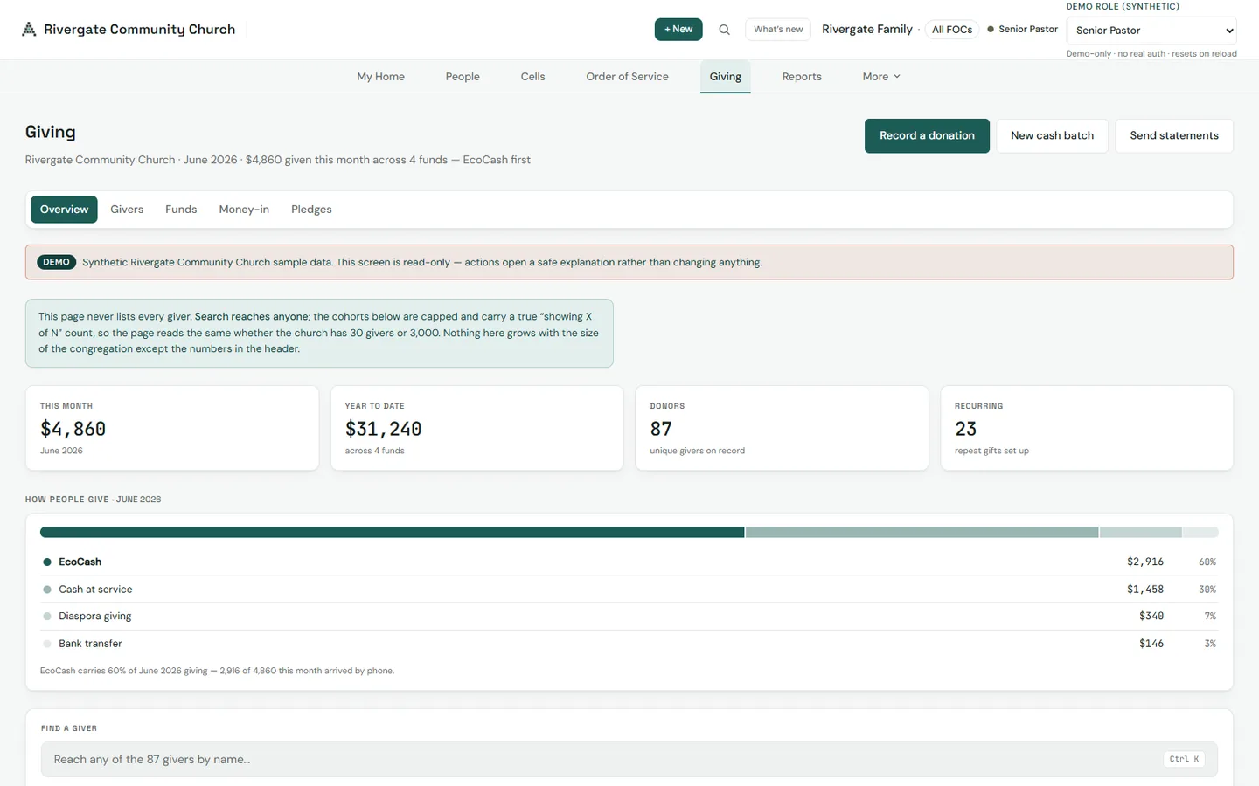Switch to Order of Service

tap(627, 77)
